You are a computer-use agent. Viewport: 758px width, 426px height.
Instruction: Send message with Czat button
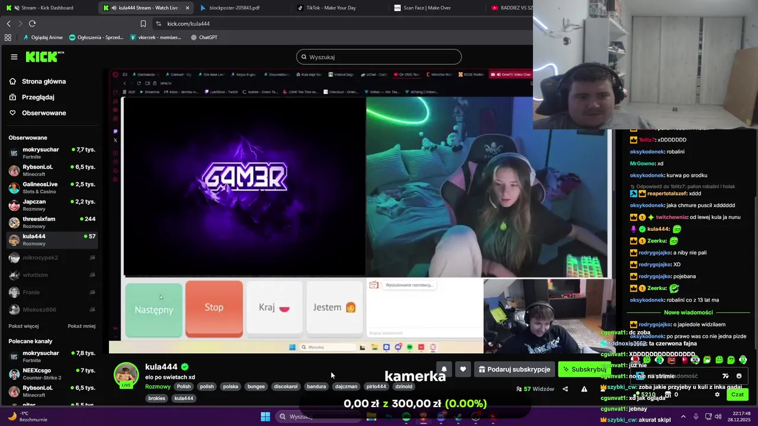(737, 395)
